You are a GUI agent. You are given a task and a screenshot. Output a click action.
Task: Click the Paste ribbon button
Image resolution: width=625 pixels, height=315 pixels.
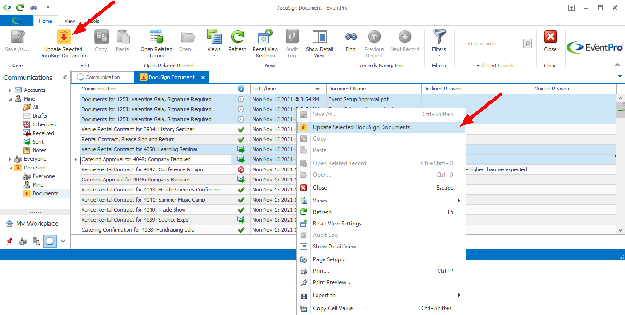pyautogui.click(x=123, y=41)
